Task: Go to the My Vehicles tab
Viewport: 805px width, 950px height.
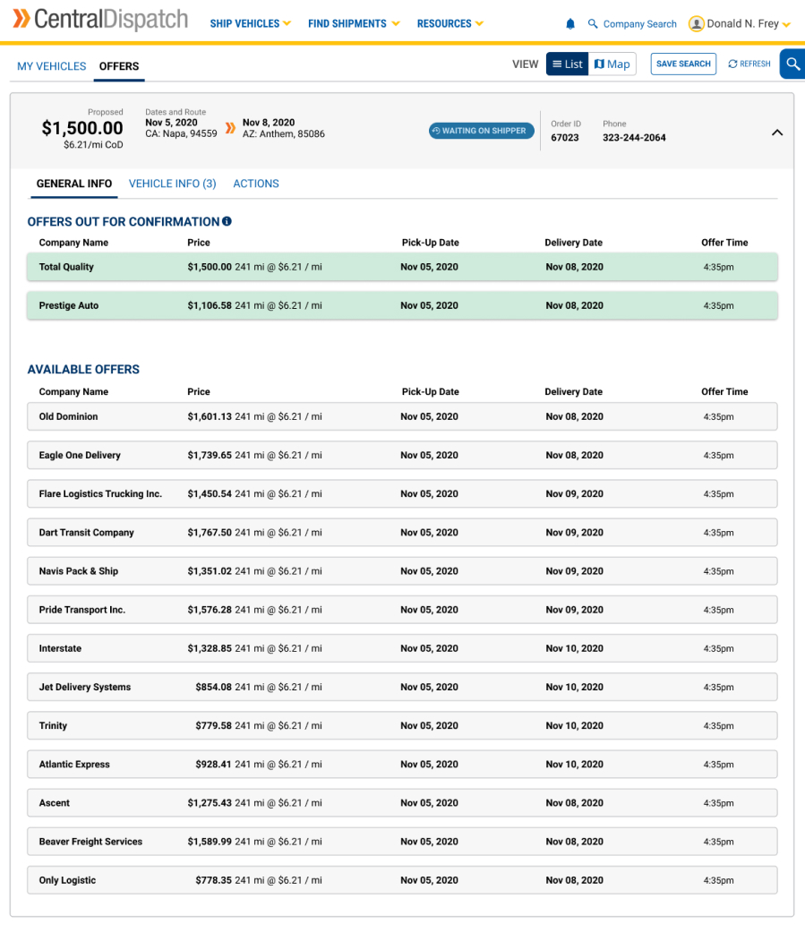Action: click(x=52, y=66)
